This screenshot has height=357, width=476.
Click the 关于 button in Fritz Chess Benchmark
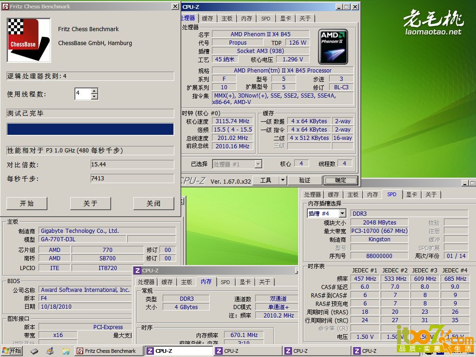91,204
